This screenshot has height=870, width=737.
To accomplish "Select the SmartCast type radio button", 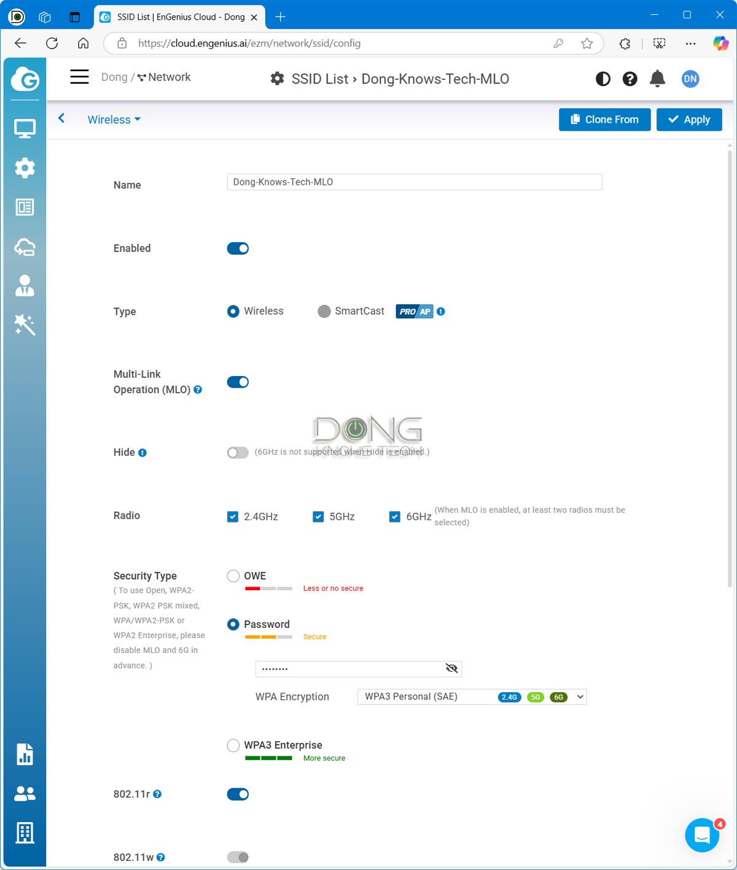I will (x=324, y=311).
